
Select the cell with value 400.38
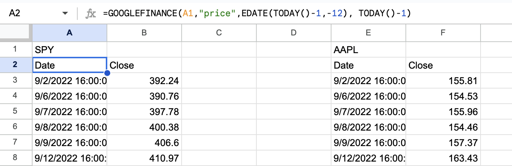click(144, 127)
